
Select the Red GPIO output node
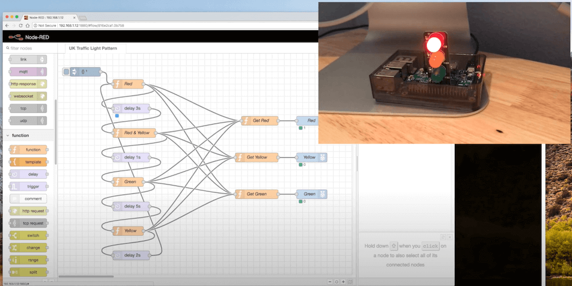pyautogui.click(x=307, y=120)
